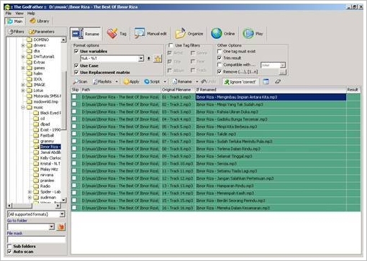The image size is (367, 261).
Task: Open the View menu
Action: click(x=19, y=13)
